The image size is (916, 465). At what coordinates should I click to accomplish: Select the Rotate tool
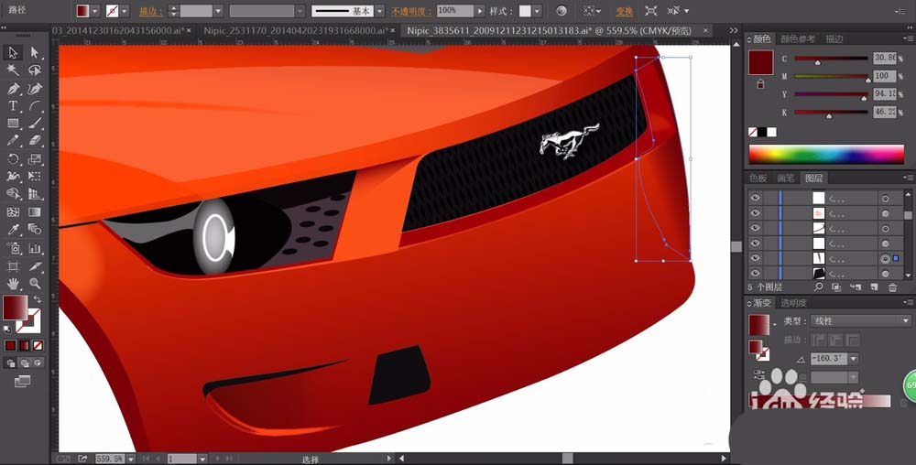coord(12,158)
